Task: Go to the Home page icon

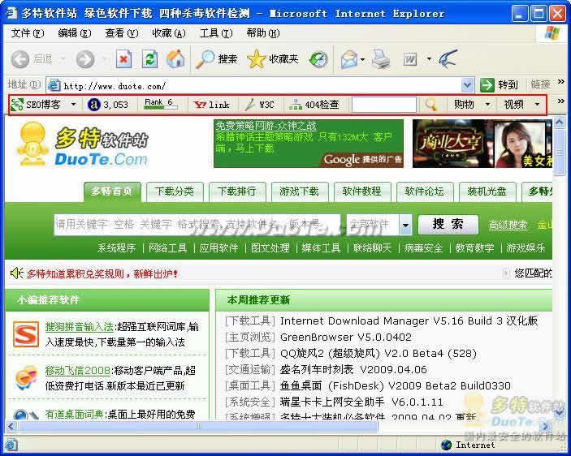Action: click(175, 58)
